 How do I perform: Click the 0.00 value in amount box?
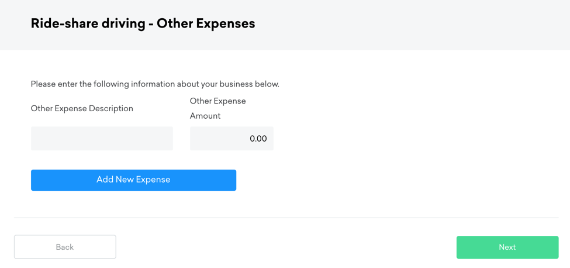click(x=258, y=139)
